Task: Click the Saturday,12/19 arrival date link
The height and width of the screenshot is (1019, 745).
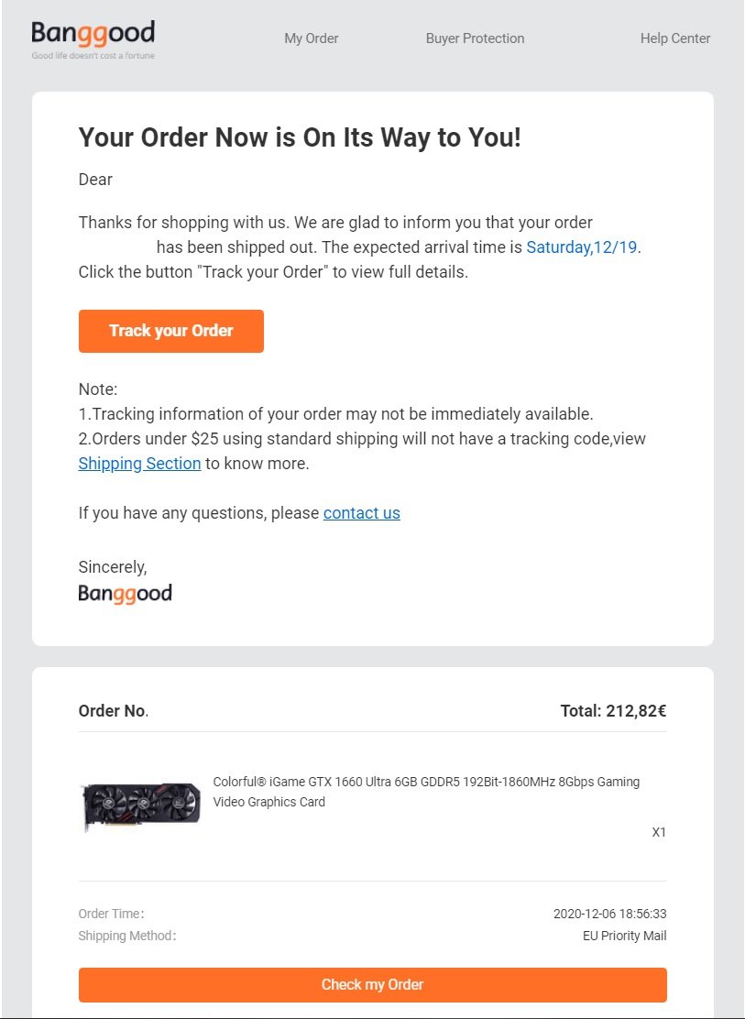Action: [x=582, y=247]
